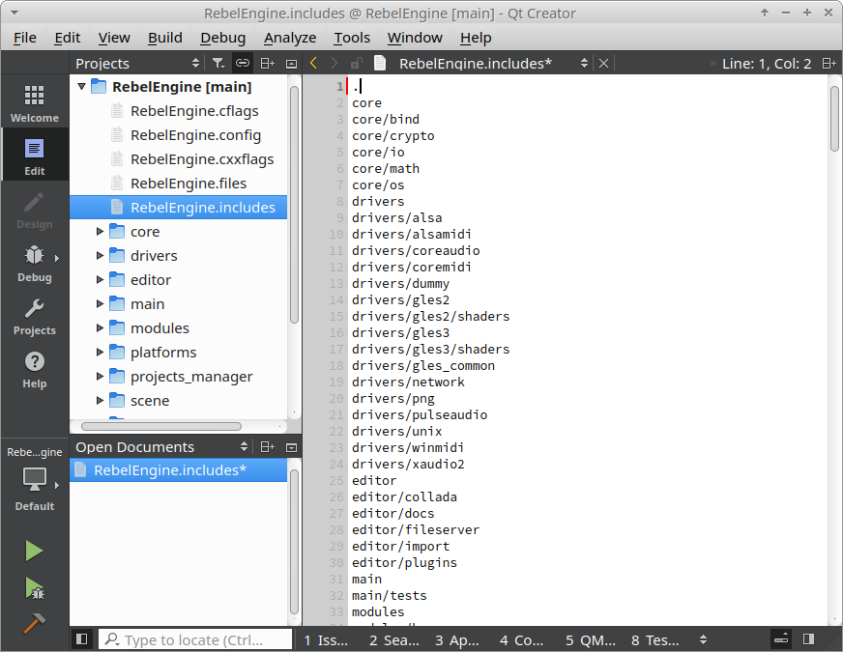
Task: Open Design mode in sidebar
Action: [35, 210]
